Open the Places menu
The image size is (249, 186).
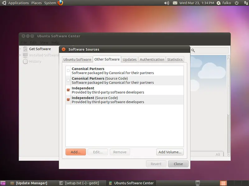click(36, 3)
